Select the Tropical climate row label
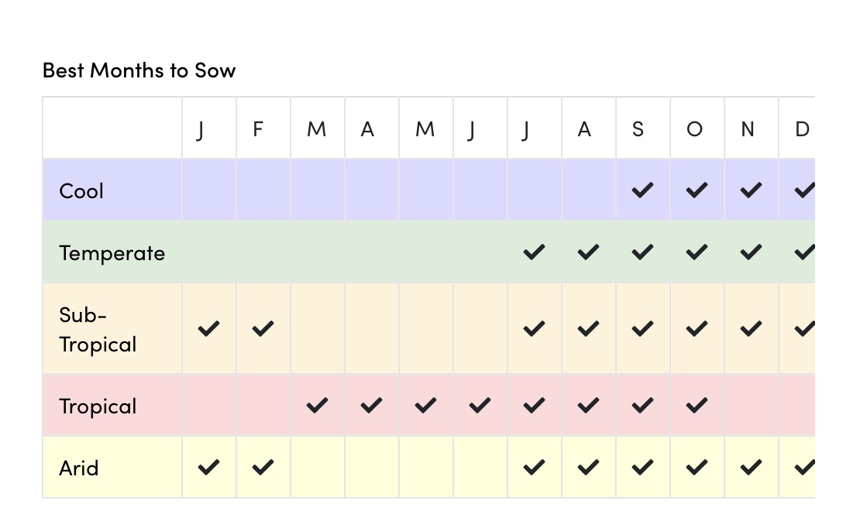The height and width of the screenshot is (528, 867). tap(98, 406)
